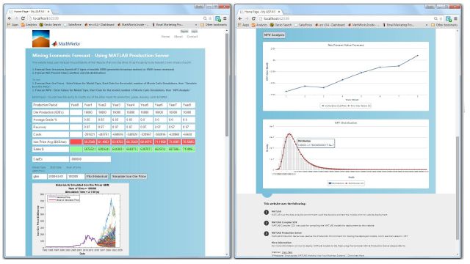
Task: Click the red Year8 Iron Price cell
Action: 189,142
